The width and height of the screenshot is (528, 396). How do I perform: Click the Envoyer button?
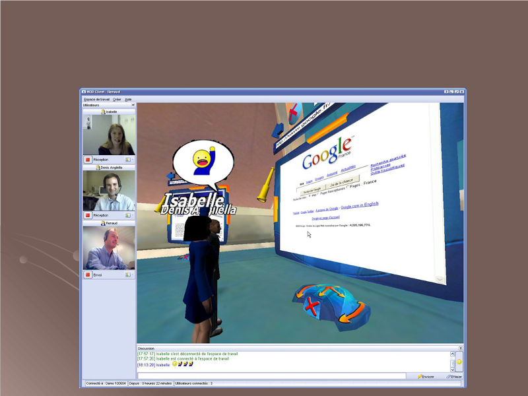click(426, 376)
